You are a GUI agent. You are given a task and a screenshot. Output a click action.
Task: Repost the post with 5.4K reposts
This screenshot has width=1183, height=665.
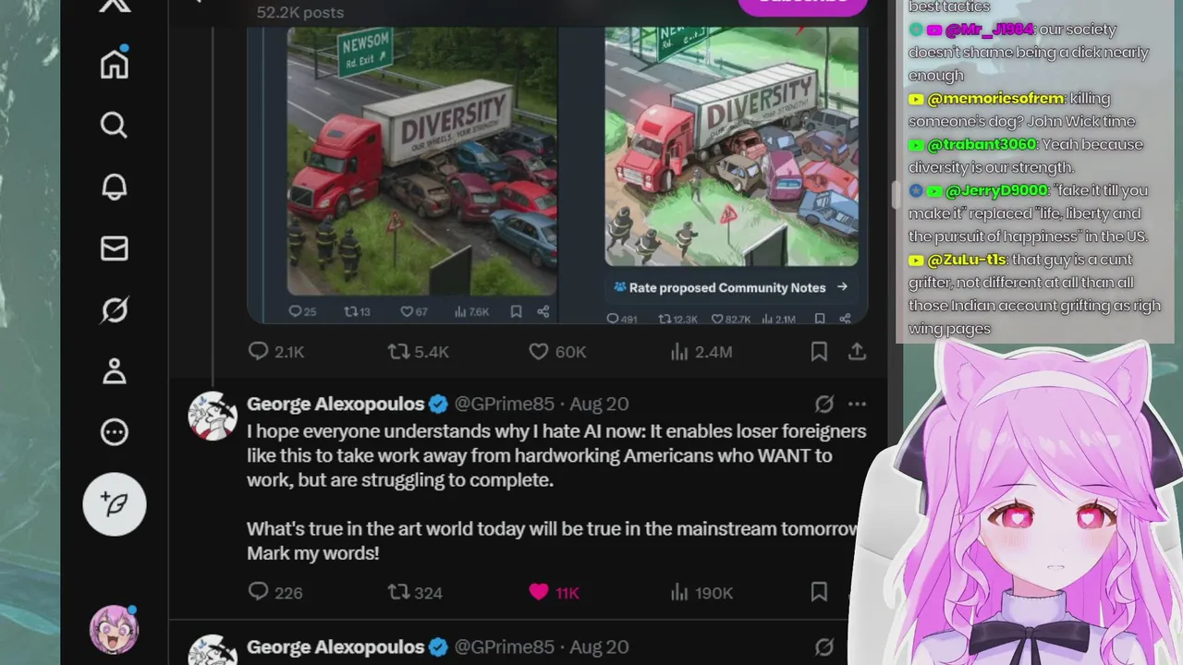pos(418,352)
